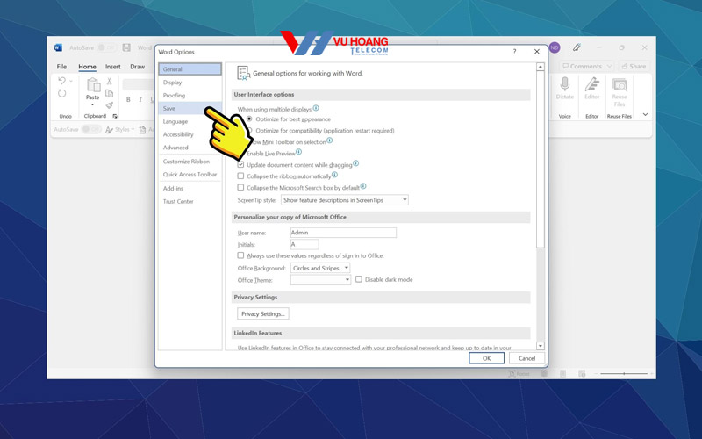Open the Office Background dropdown
The width and height of the screenshot is (702, 439).
pos(320,268)
